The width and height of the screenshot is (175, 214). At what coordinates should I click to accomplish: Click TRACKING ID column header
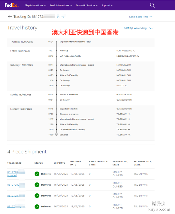coord(14,163)
